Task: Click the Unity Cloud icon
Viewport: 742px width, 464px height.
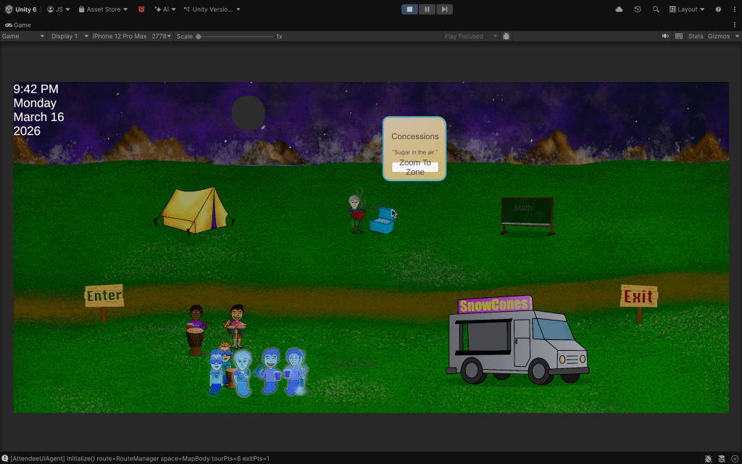Action: point(619,9)
